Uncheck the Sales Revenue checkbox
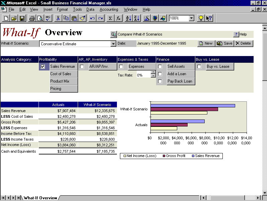 (43, 66)
